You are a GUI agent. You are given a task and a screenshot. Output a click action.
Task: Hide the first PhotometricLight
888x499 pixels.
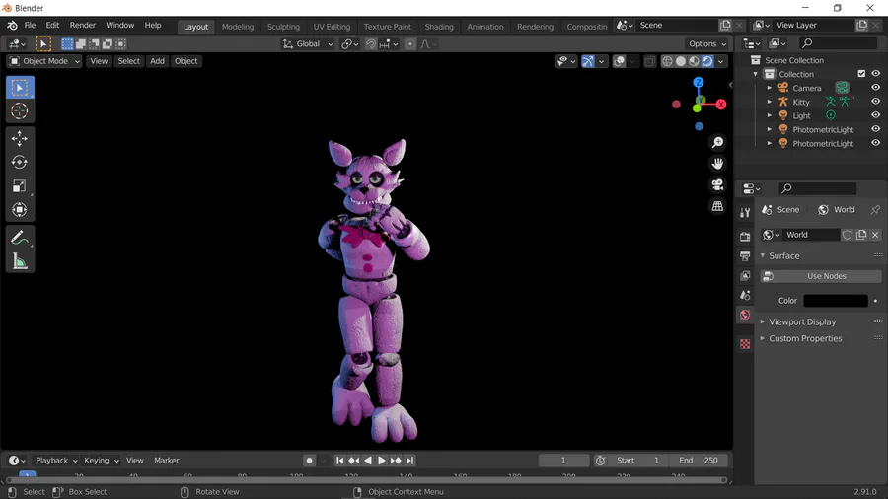click(875, 129)
